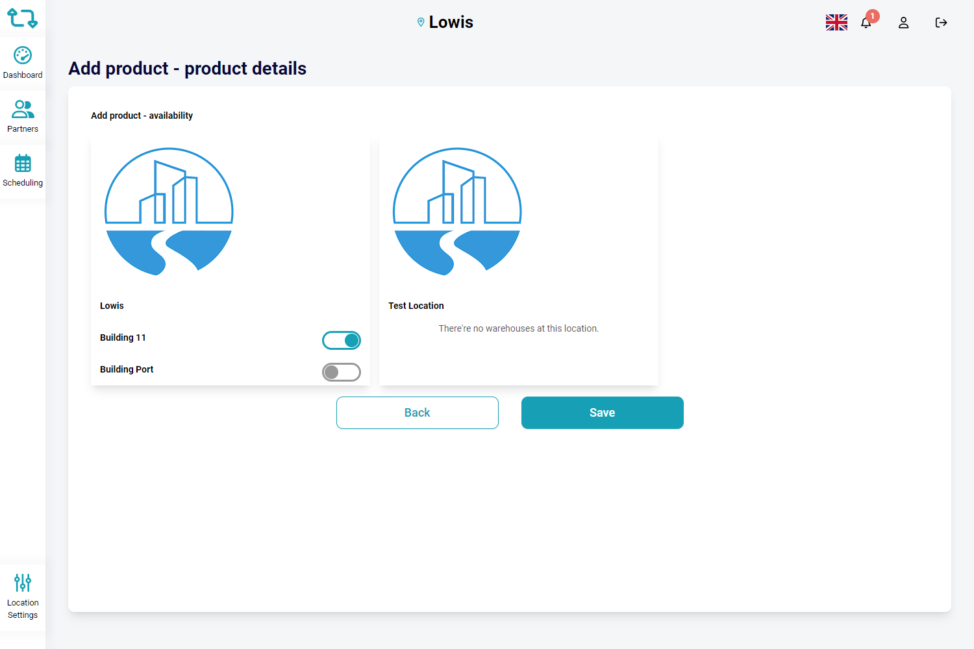The image size is (974, 649).
Task: Click the Lowis location image
Action: 169,212
